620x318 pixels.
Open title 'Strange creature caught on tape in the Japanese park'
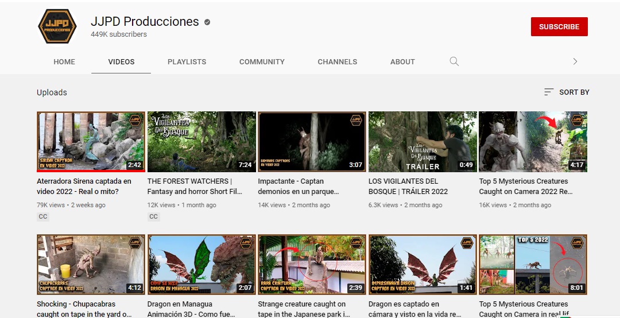304,309
